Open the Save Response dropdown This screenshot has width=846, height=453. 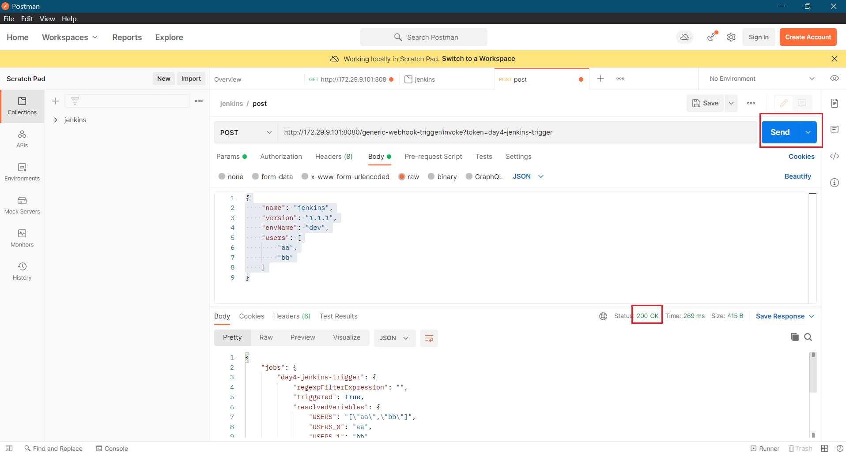(785, 316)
